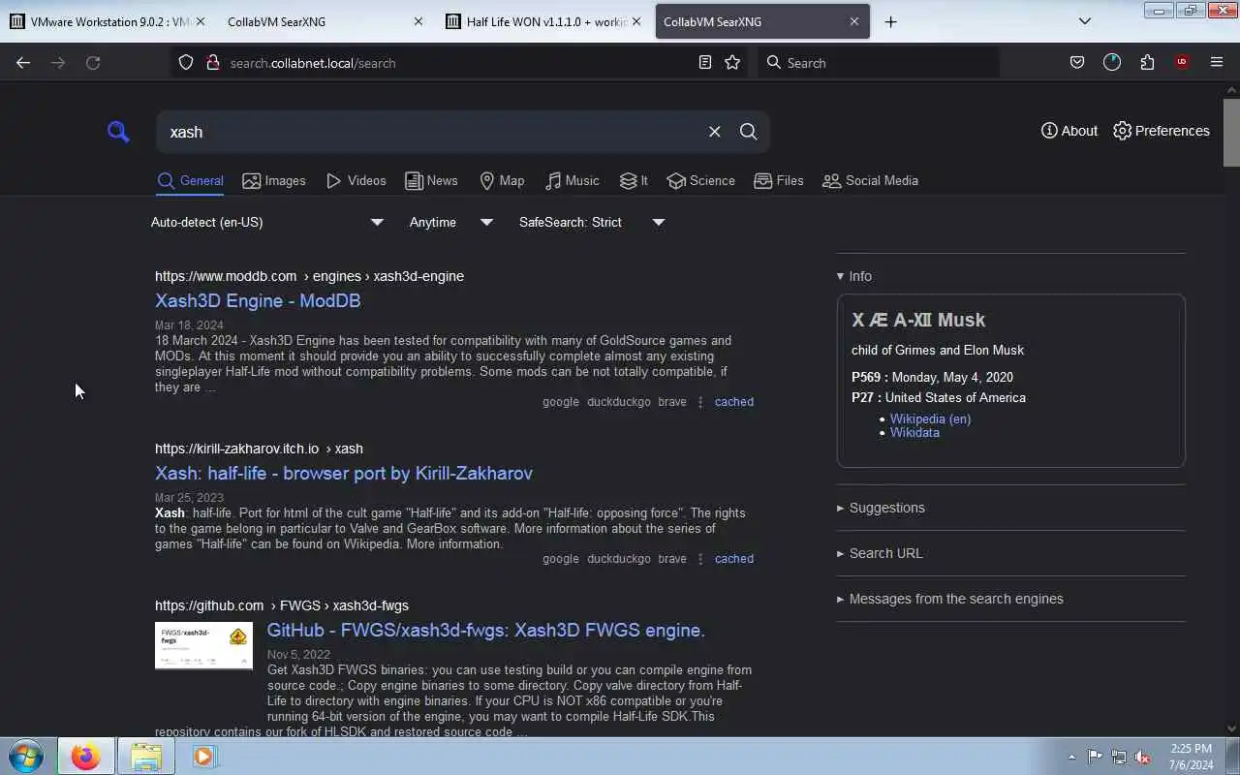Click the tracking protection shield icon
This screenshot has width=1240, height=775.
(x=186, y=62)
